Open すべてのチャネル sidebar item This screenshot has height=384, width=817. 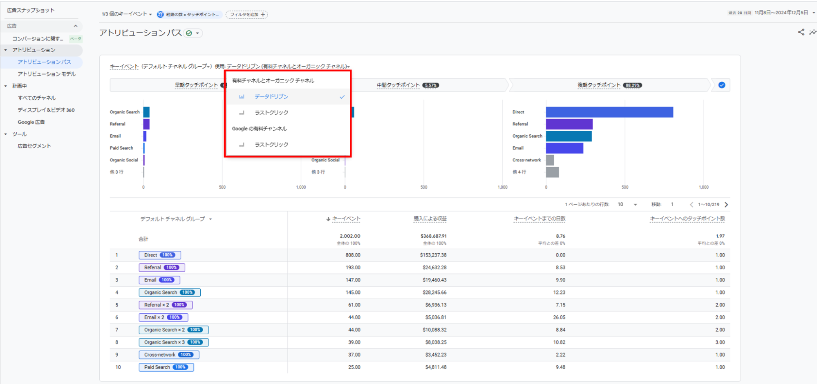click(37, 98)
